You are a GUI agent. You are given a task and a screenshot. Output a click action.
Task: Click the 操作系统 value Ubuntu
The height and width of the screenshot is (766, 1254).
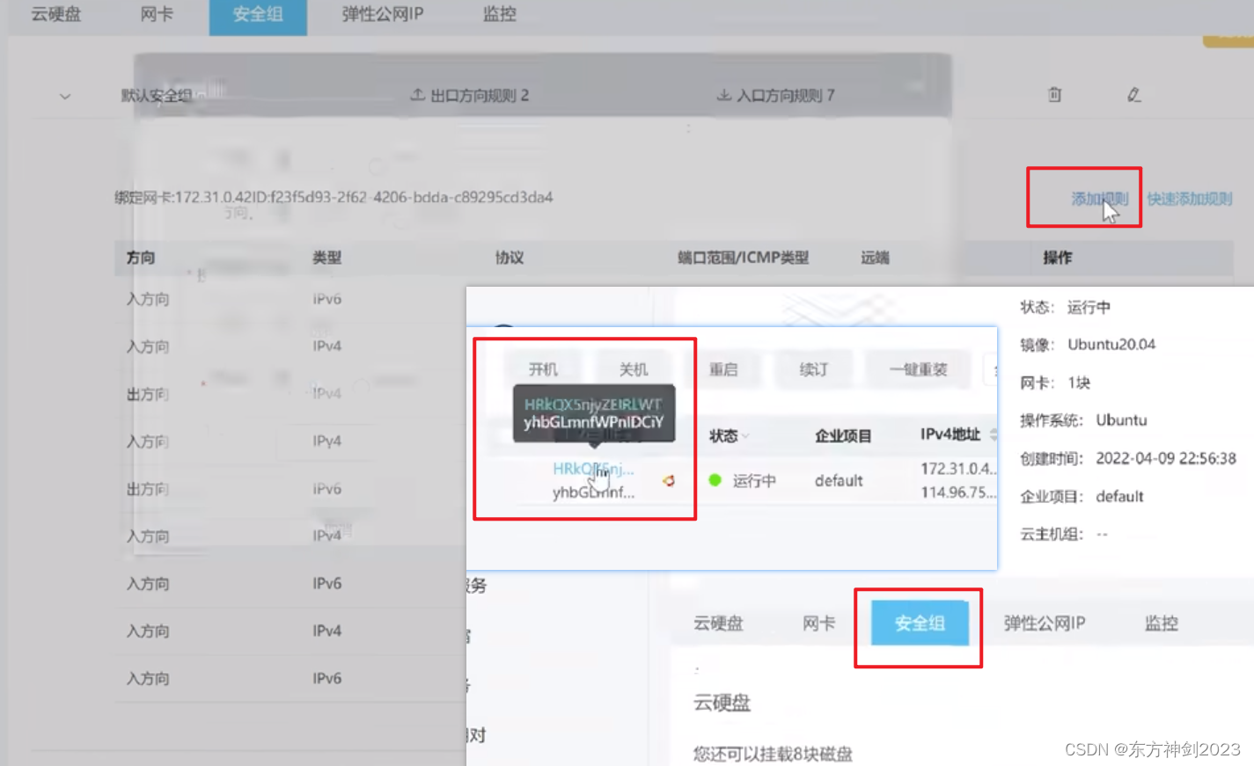[x=1121, y=420]
